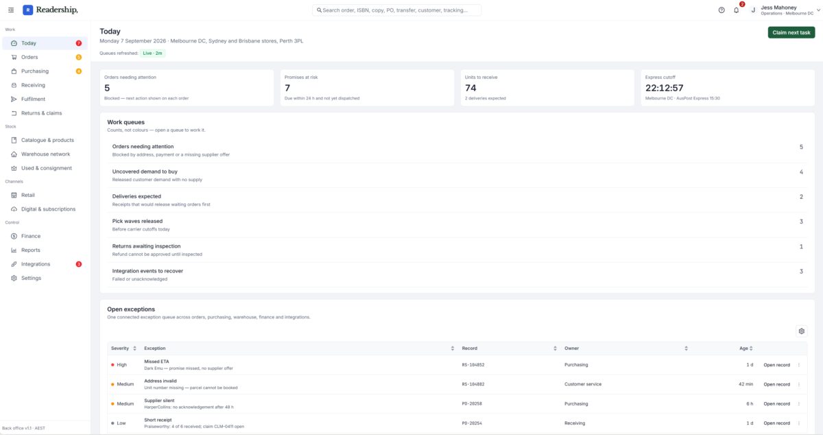The width and height of the screenshot is (823, 435).
Task: Expand Jess Mahoney account menu
Action: (783, 10)
